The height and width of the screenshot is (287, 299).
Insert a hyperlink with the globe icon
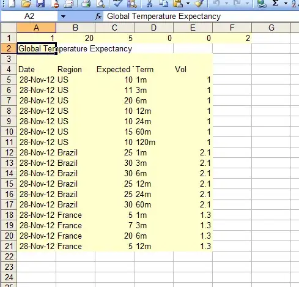pos(262,3)
